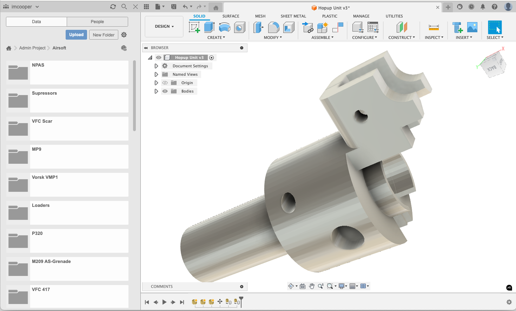Click the Save icon
The image size is (516, 311).
pos(174,7)
